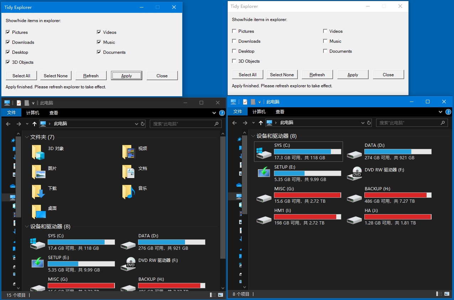The image size is (454, 300).
Task: Collapse the 文件夹 (7) group
Action: tap(27, 137)
